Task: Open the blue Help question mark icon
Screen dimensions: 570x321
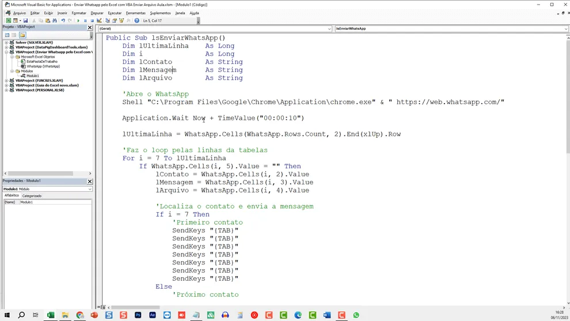Action: (x=136, y=21)
